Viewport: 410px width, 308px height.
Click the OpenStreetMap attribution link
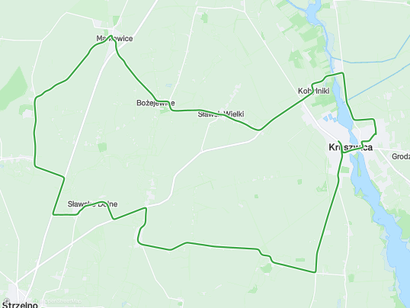62,301
